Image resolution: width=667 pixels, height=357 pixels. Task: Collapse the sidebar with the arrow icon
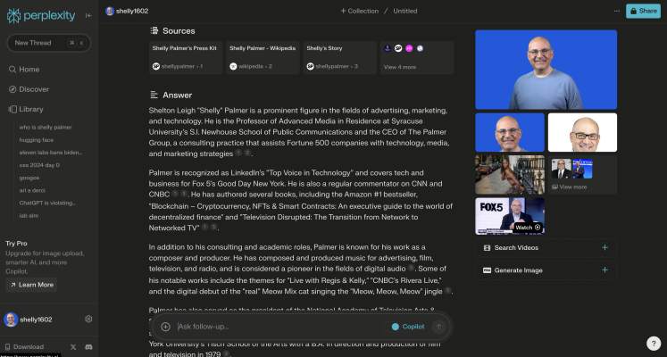[88, 16]
